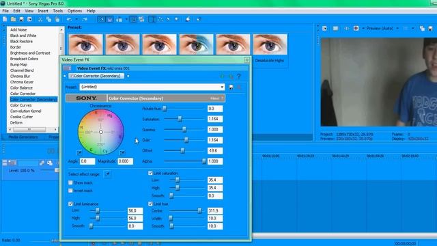Click the Alpha slider handle
The image size is (437, 246).
click(204, 161)
